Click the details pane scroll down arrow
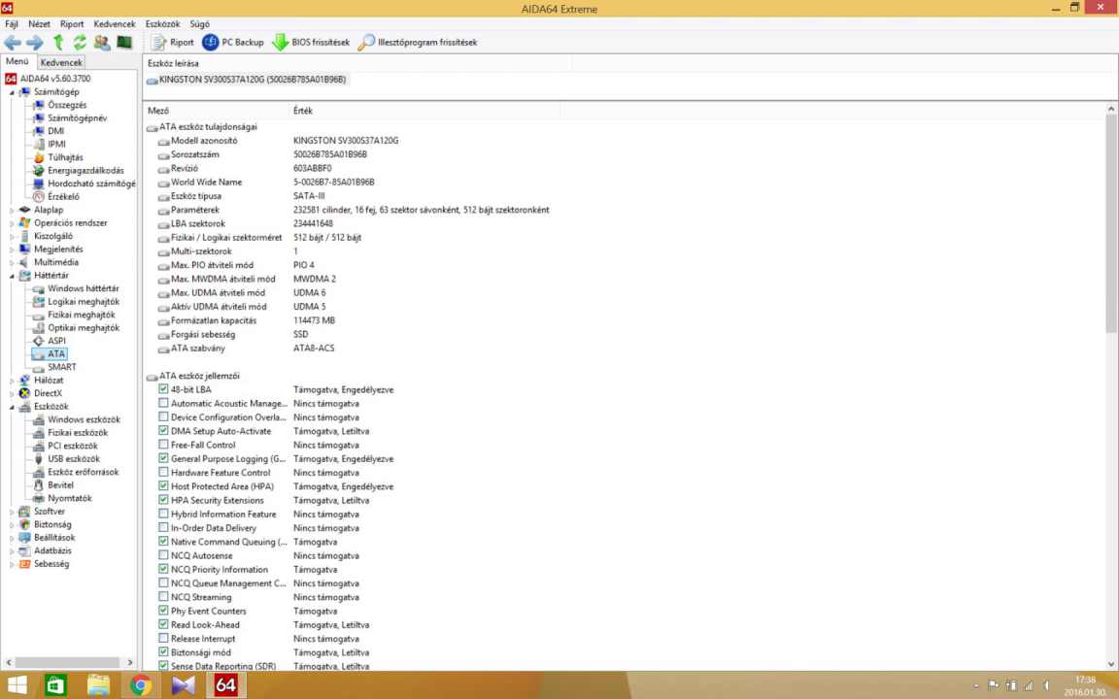 1111,665
